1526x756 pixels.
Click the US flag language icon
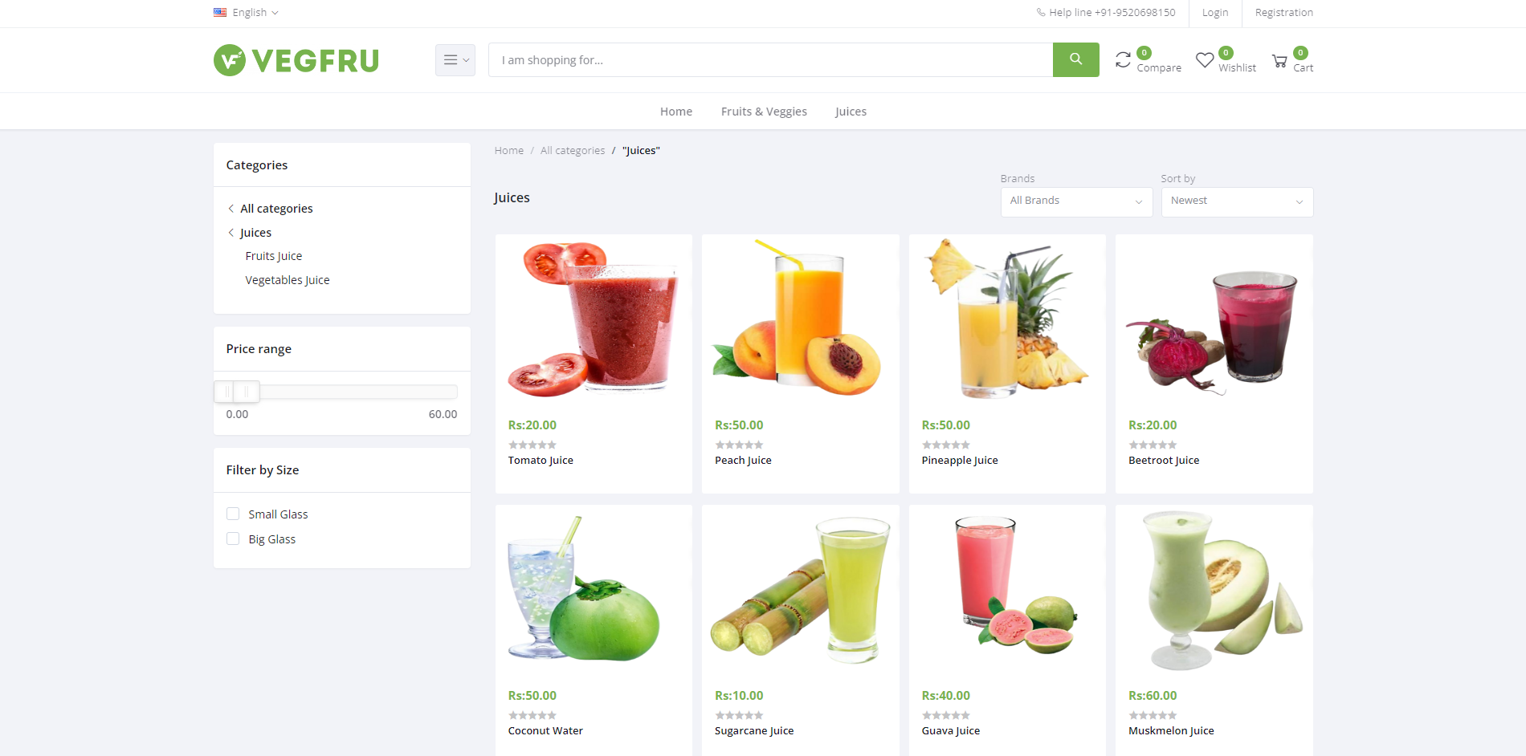click(220, 12)
